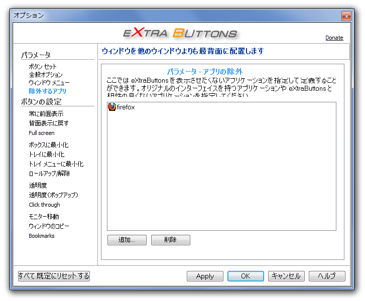
Task: Open 背面表示に戻す button settings
Action: pos(49,123)
